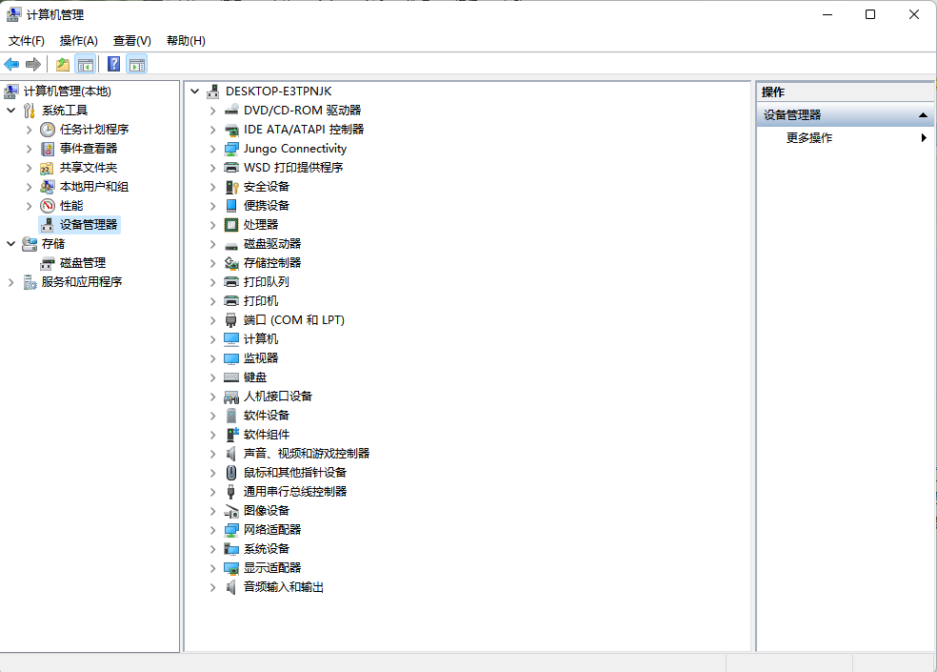Click the Show/Hide Console Tree icon
Screen dimensions: 937x672
(86, 64)
